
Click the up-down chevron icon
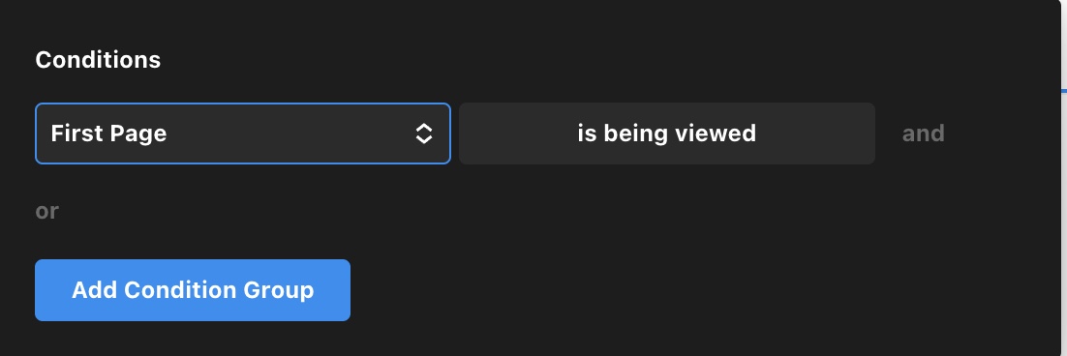tap(423, 133)
